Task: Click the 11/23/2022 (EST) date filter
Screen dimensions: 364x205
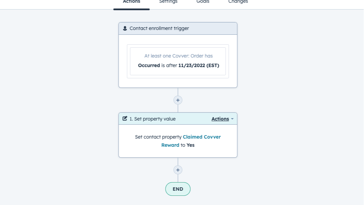Action: 199,65
